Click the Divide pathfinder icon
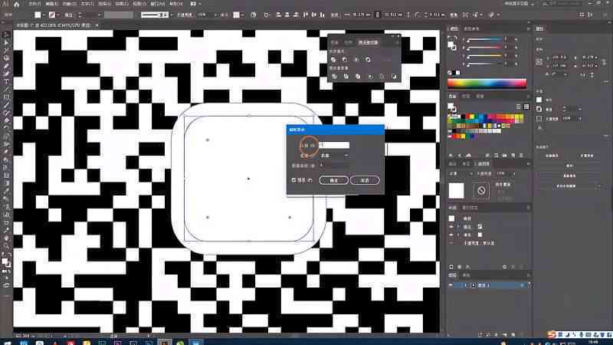The height and width of the screenshot is (345, 613). coord(334,76)
